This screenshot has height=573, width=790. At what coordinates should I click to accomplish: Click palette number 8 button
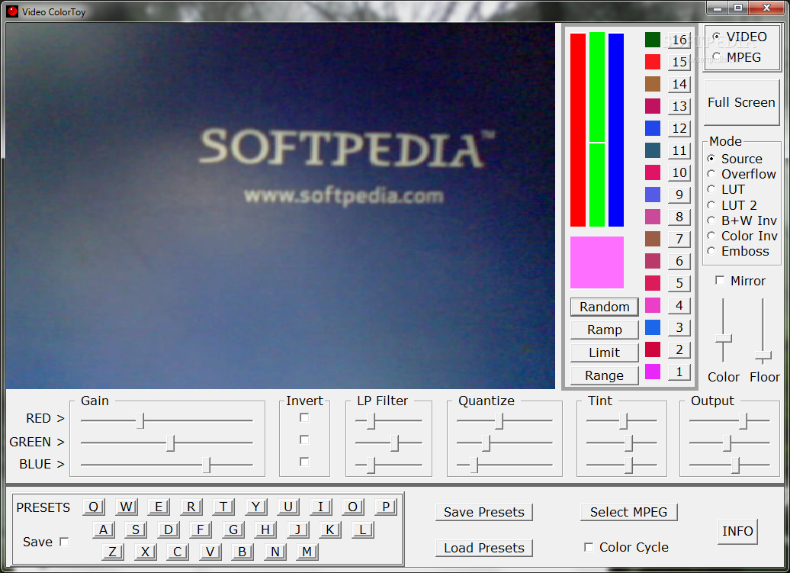(679, 217)
